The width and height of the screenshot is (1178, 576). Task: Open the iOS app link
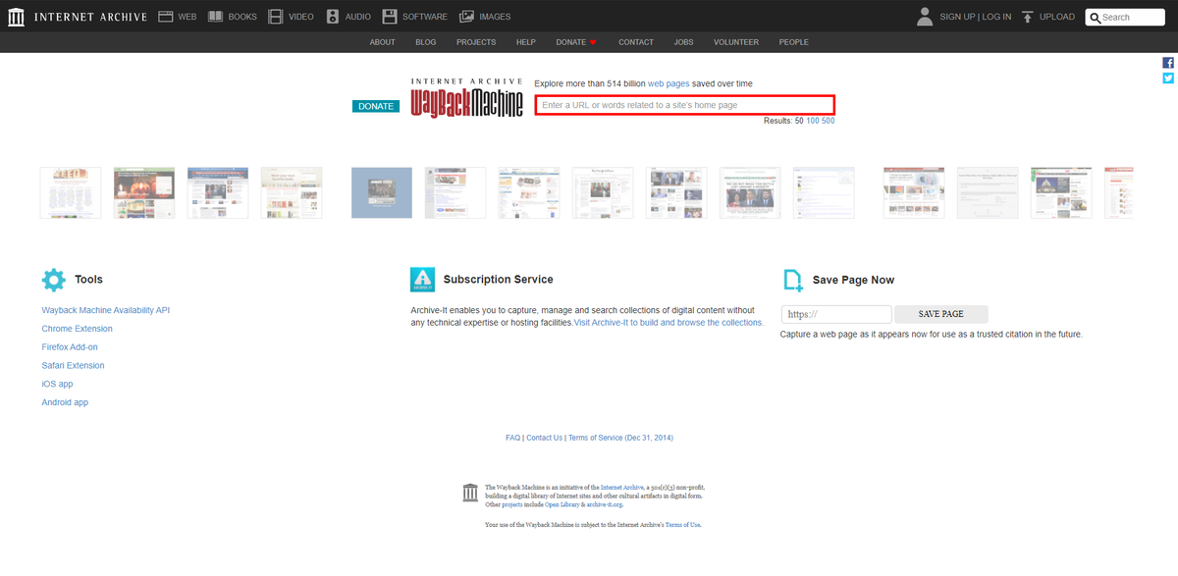pyautogui.click(x=57, y=384)
